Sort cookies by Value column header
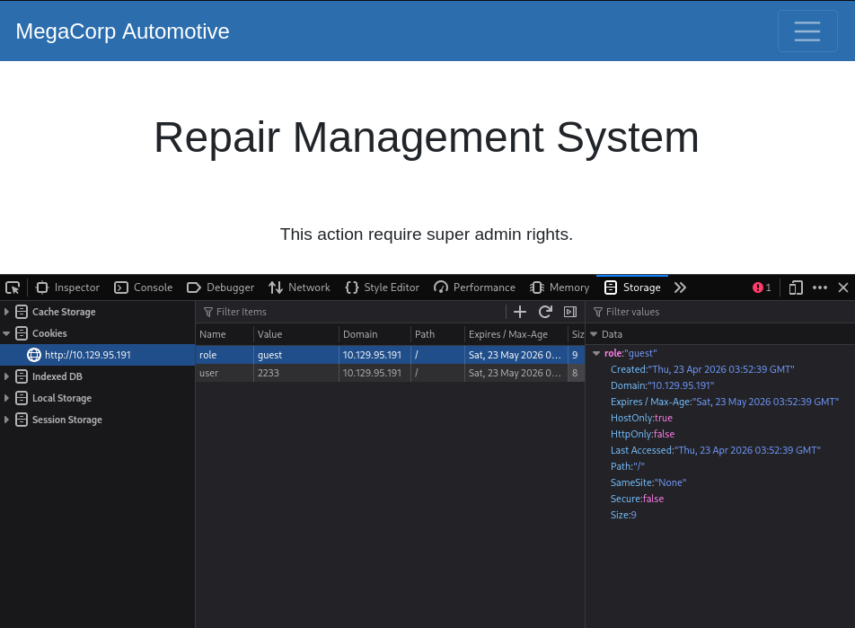The image size is (855, 628). pos(296,334)
